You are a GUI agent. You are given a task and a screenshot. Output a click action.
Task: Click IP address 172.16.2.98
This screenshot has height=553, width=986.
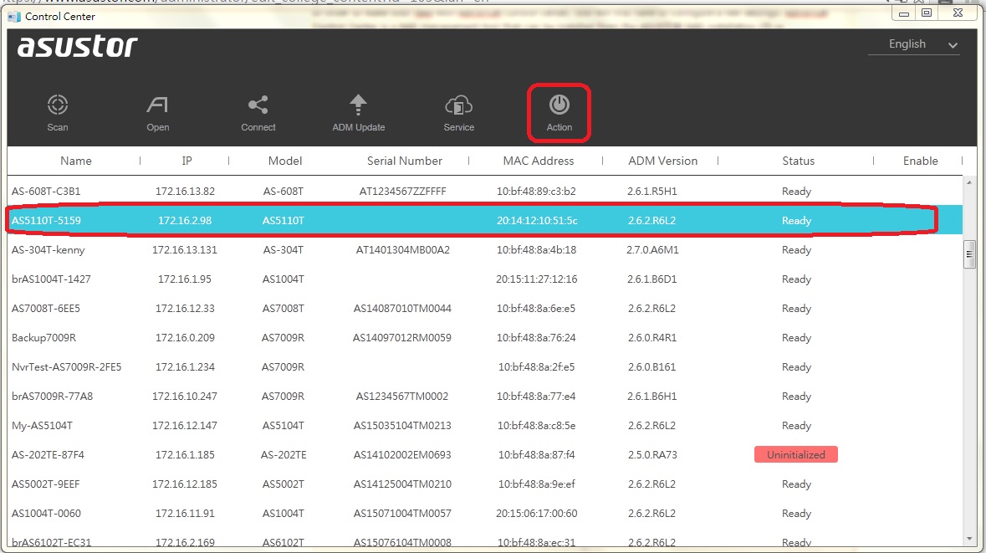185,220
